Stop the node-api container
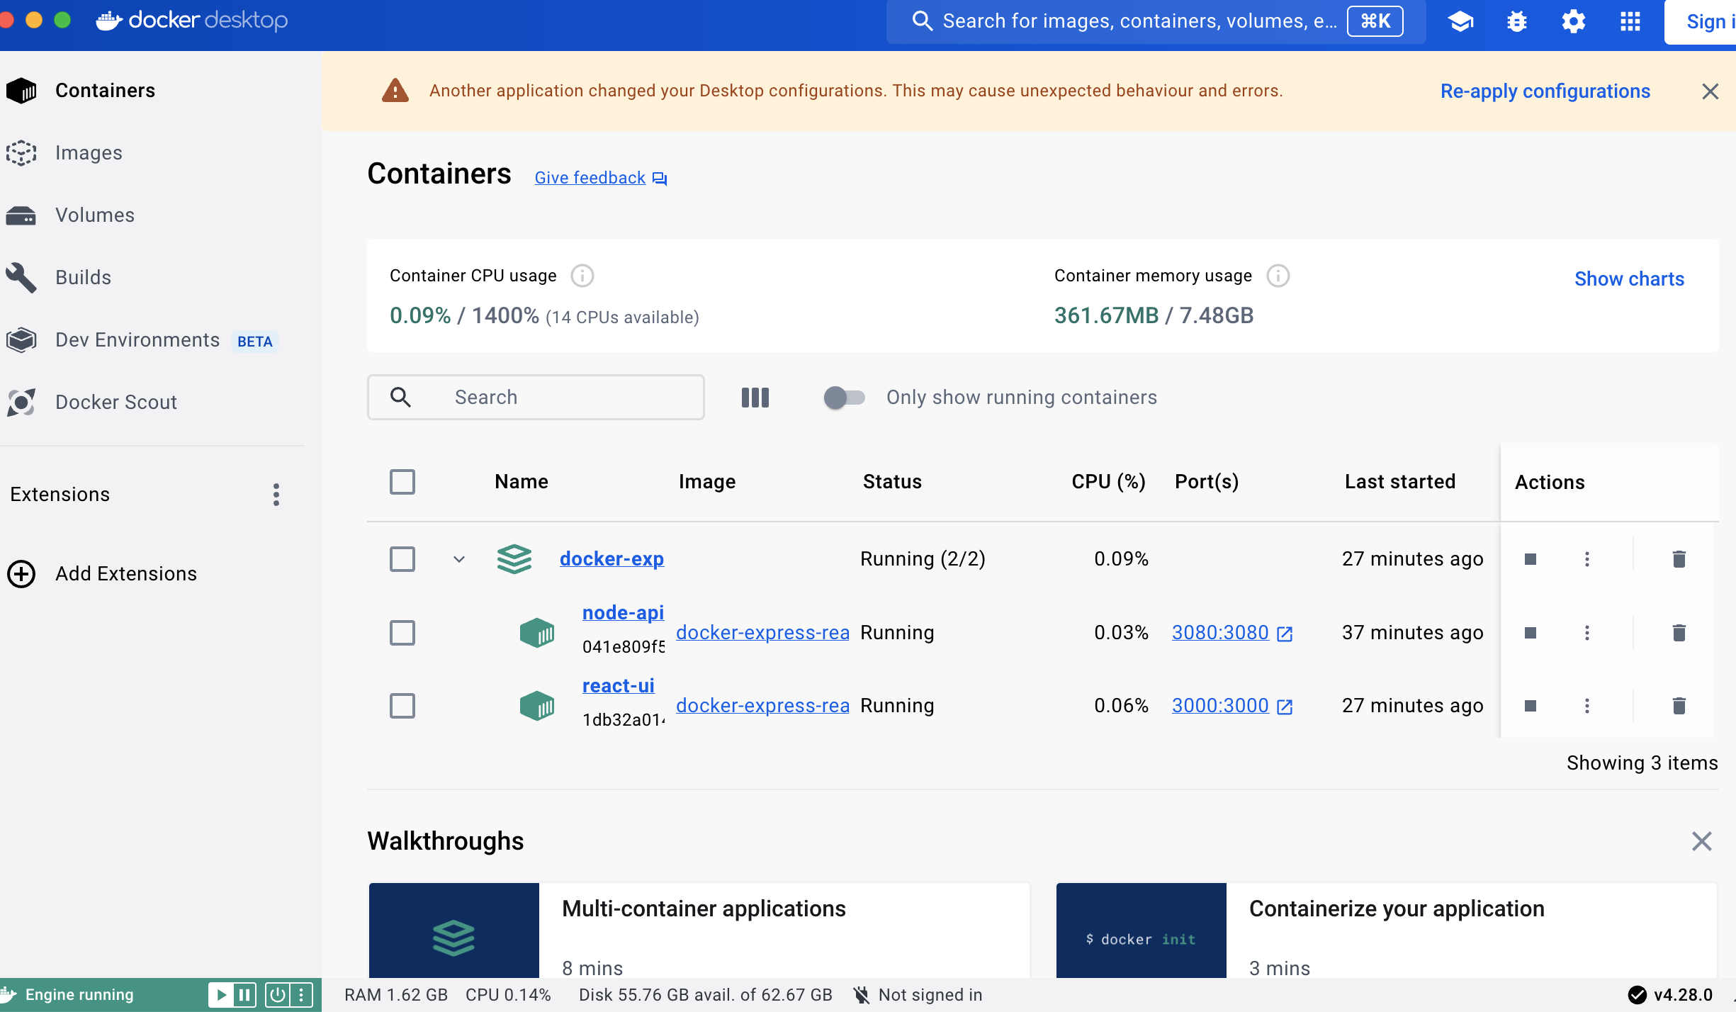1736x1012 pixels. tap(1530, 632)
